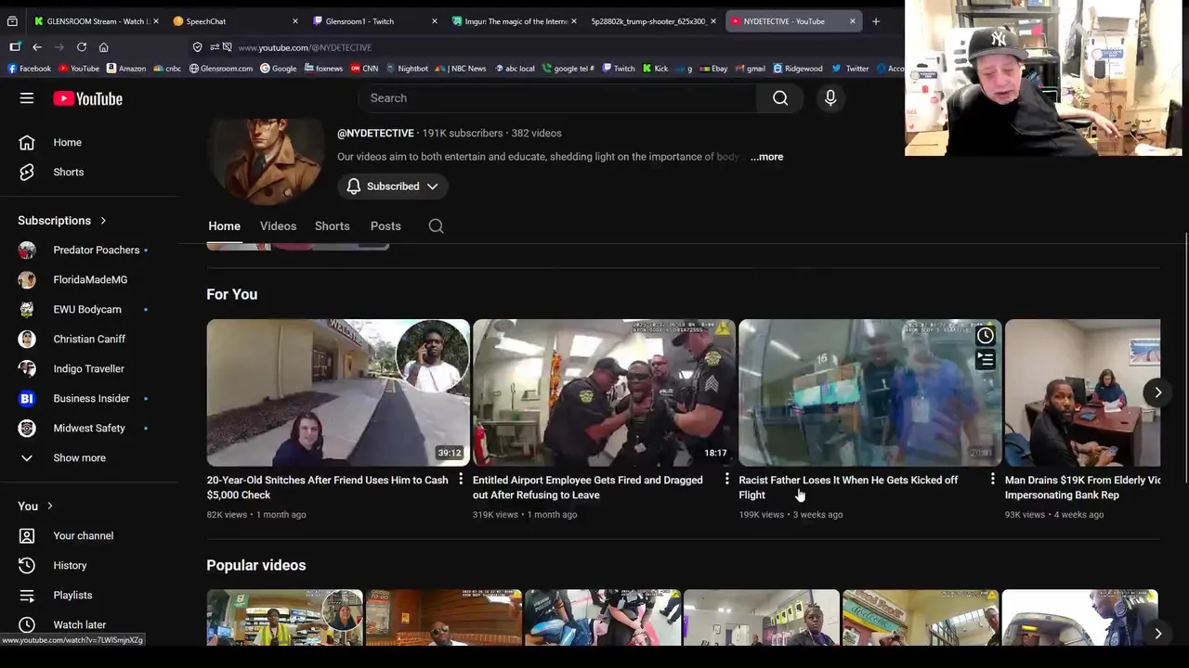Select the channel Posts tab
The width and height of the screenshot is (1189, 668).
(x=385, y=226)
